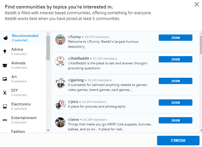
Task: Click the r/funny community avatar icon
Action: tap(60, 40)
